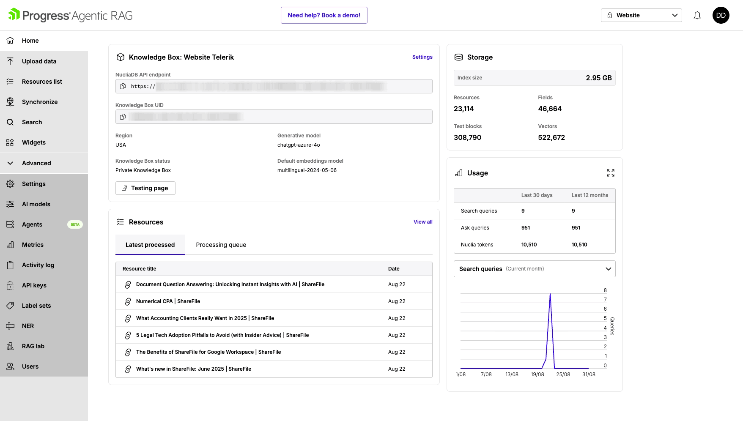Select the Latest processed tab
The image size is (743, 421).
coord(150,245)
